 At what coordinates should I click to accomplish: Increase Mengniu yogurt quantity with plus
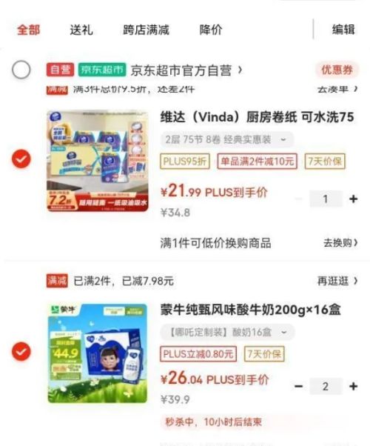point(353,386)
